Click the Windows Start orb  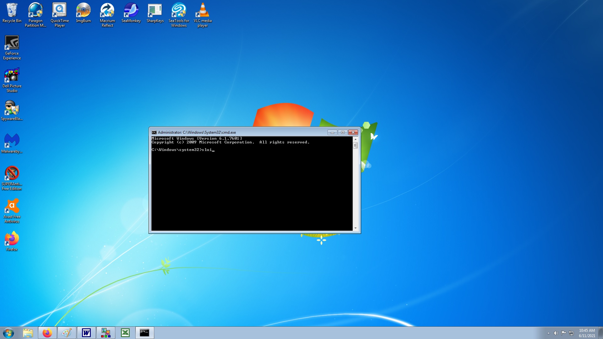(x=8, y=333)
